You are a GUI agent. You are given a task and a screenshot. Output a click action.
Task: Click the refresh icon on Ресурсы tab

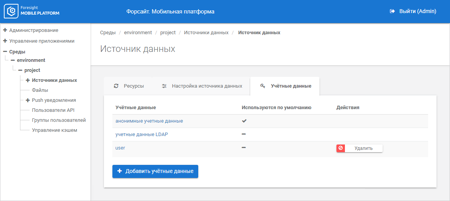pos(116,86)
